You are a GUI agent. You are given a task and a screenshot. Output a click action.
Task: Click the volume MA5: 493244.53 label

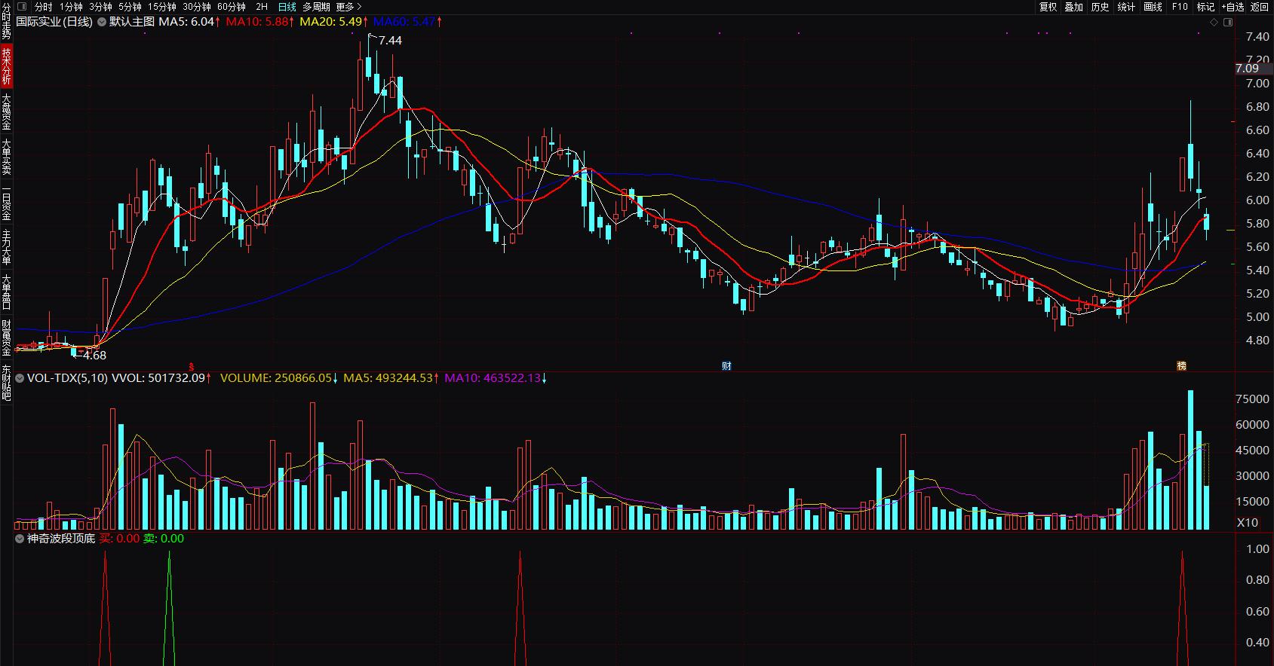tap(391, 378)
